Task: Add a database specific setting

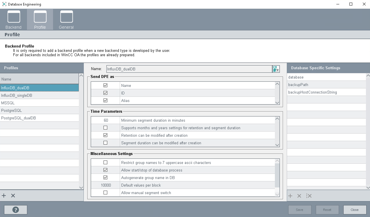Action: tap(290, 196)
